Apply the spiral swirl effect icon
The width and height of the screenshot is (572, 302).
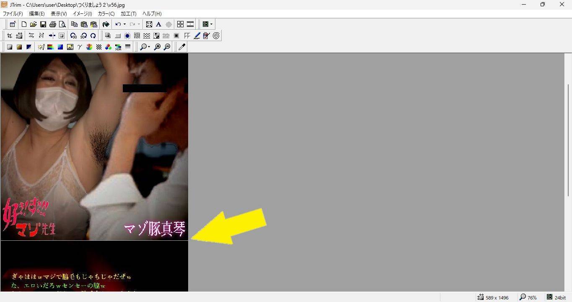tap(216, 36)
